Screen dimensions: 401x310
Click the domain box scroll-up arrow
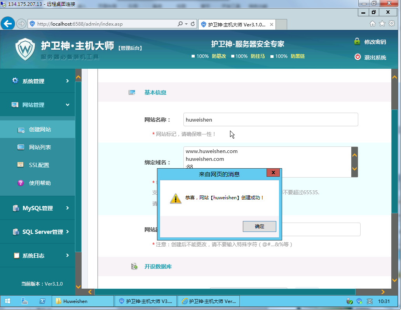(354, 155)
